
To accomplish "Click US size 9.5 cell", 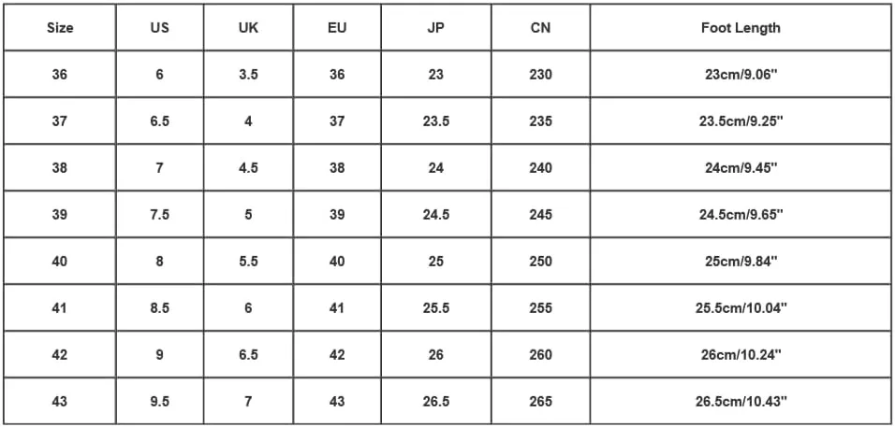I will tap(160, 402).
